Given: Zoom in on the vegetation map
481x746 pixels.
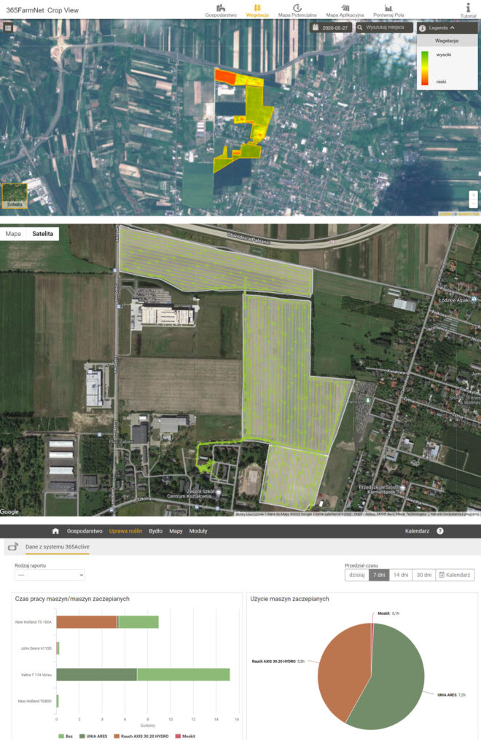Looking at the screenshot, I should (473, 195).
